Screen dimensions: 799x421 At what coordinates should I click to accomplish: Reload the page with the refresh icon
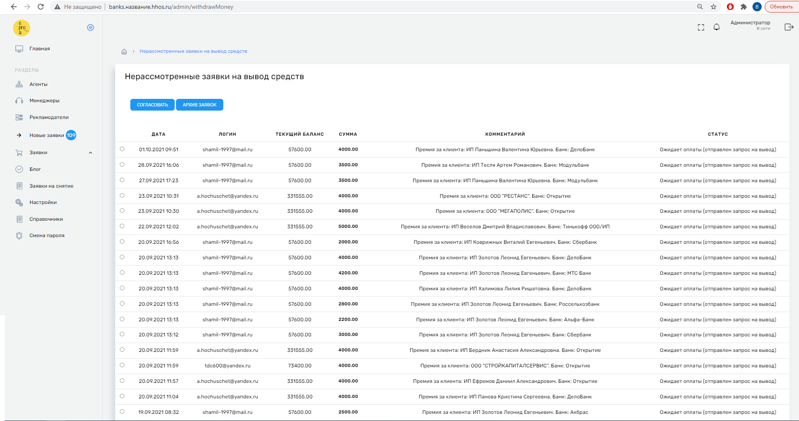click(41, 7)
